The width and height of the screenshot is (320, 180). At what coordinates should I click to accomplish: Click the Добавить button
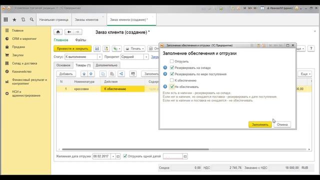(66, 74)
